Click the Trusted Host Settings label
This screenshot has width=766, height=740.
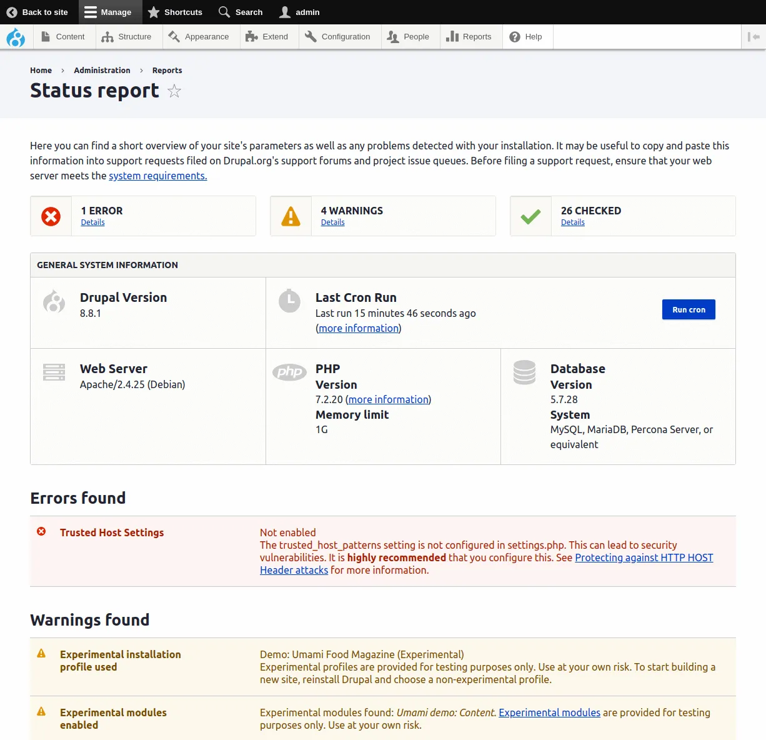click(112, 532)
